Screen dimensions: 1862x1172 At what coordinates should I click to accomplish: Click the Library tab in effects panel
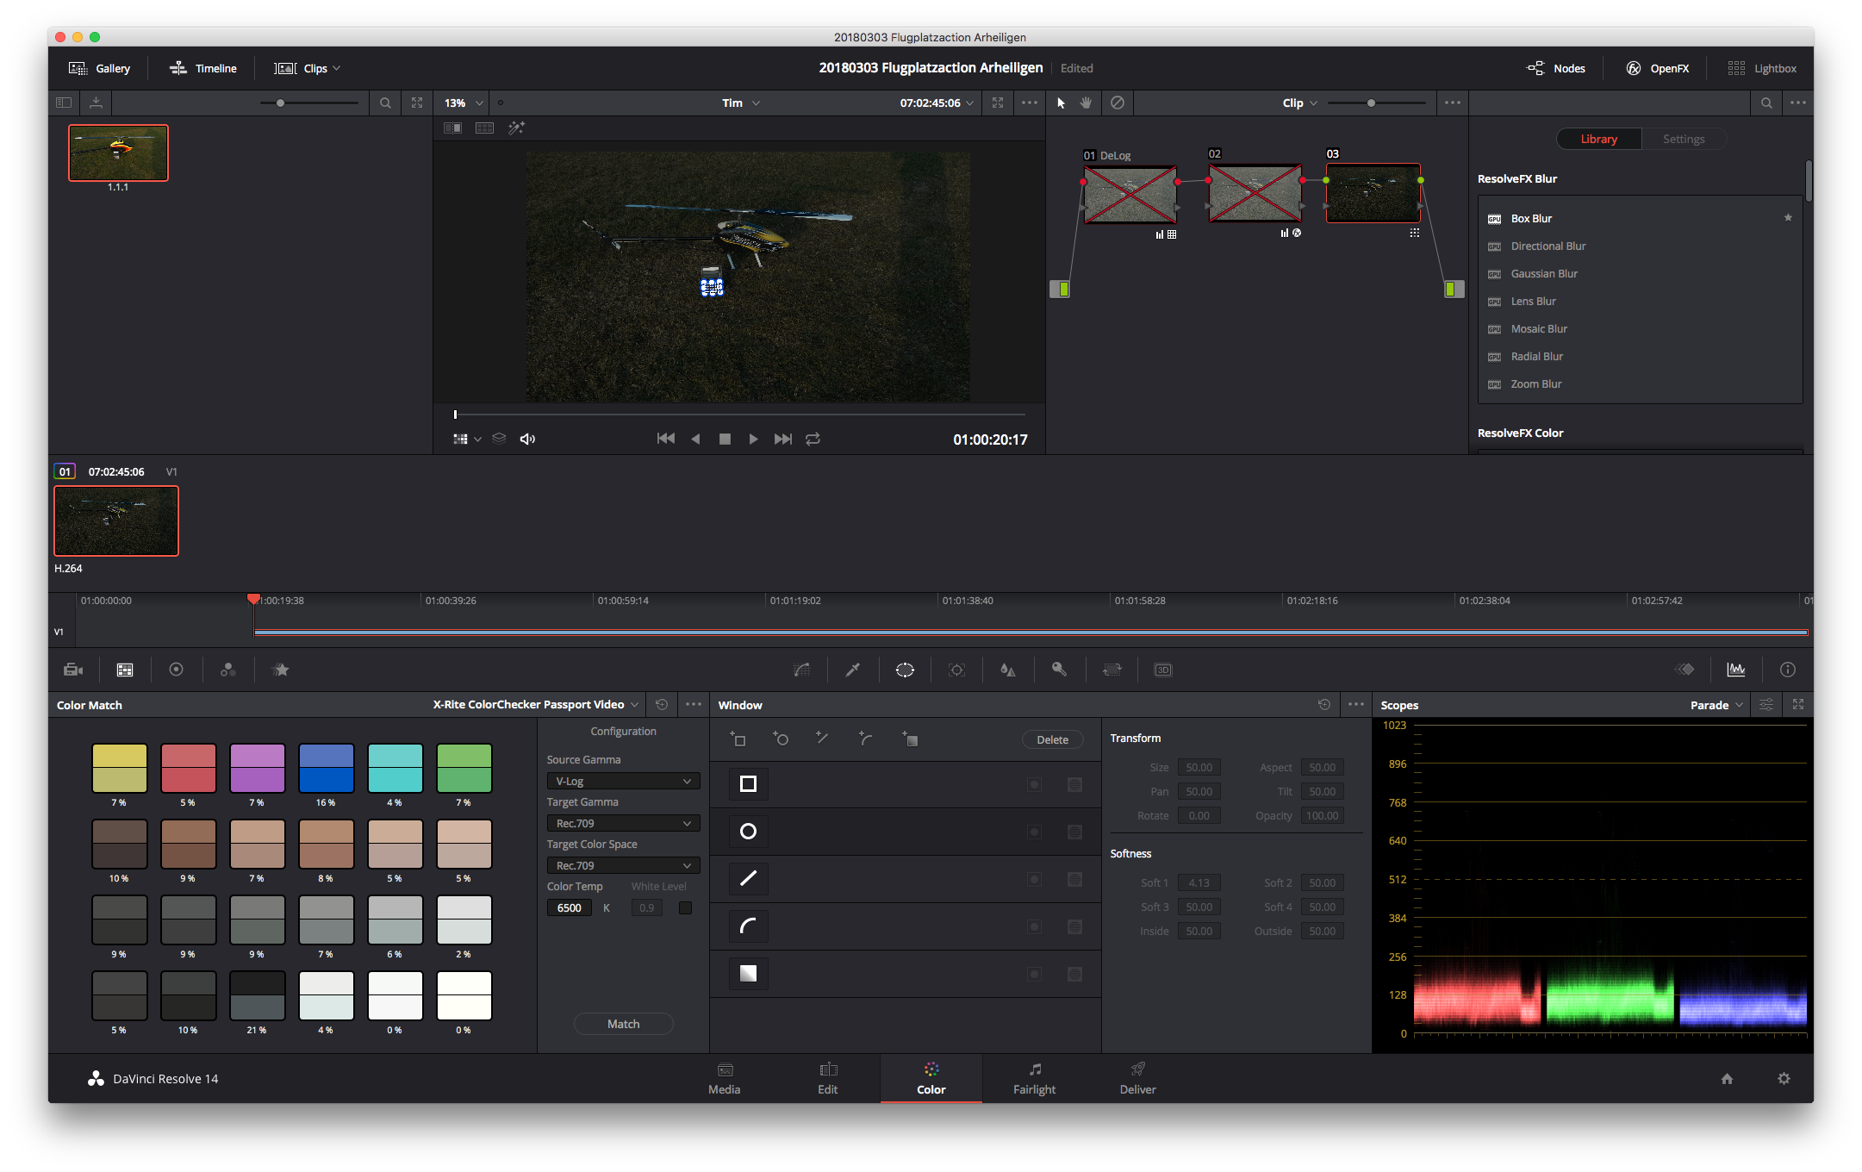coord(1600,138)
